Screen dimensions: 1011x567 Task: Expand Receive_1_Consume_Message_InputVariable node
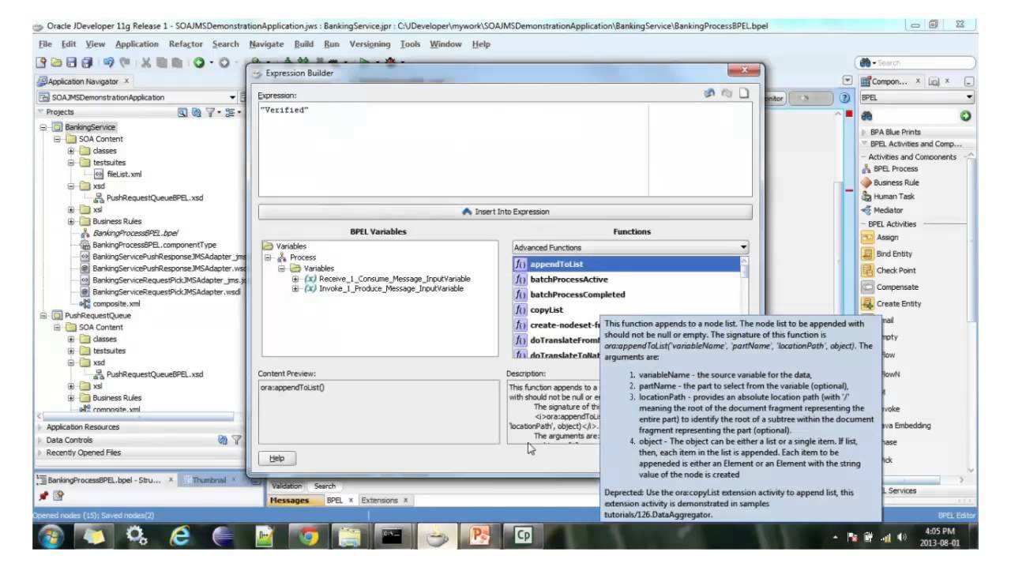click(x=295, y=279)
